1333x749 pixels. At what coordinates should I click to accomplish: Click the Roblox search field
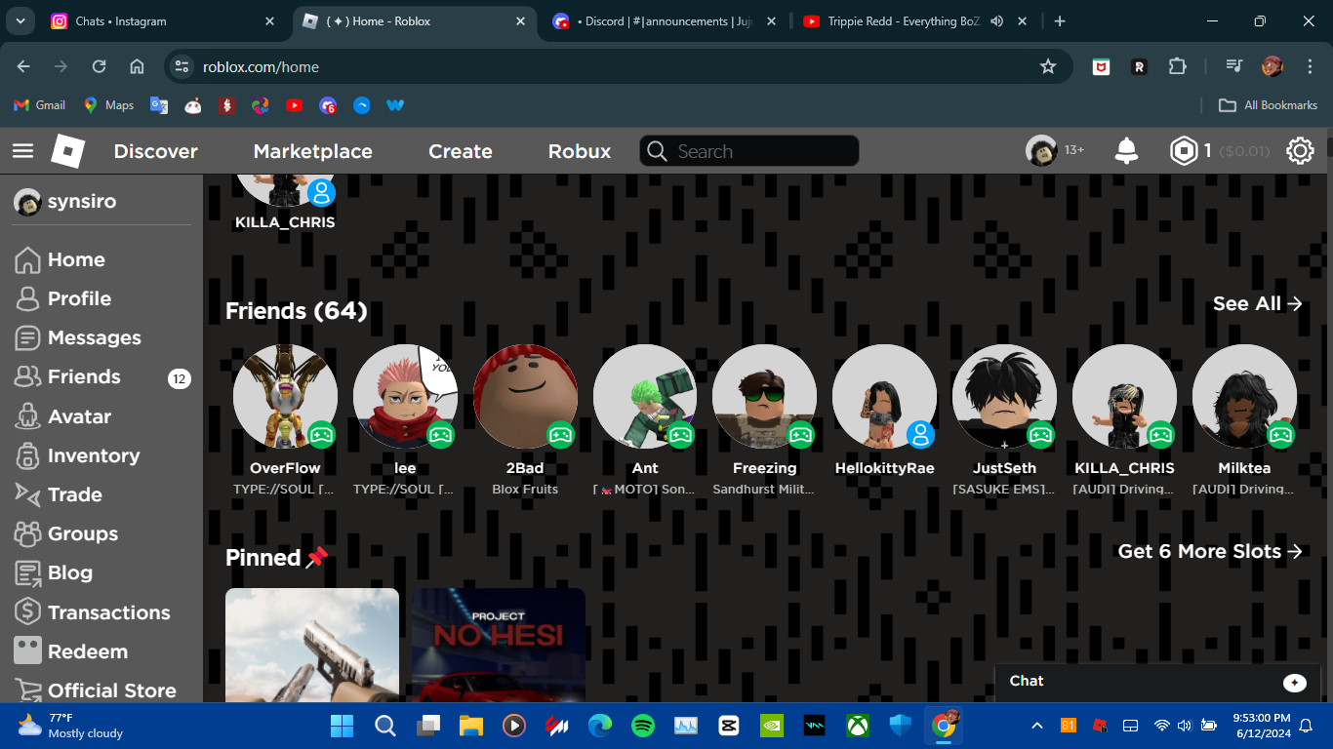[x=749, y=151]
